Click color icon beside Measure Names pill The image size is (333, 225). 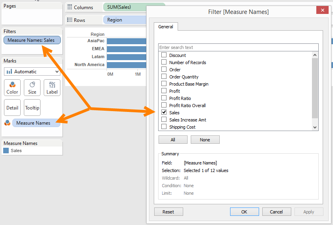tap(7, 123)
